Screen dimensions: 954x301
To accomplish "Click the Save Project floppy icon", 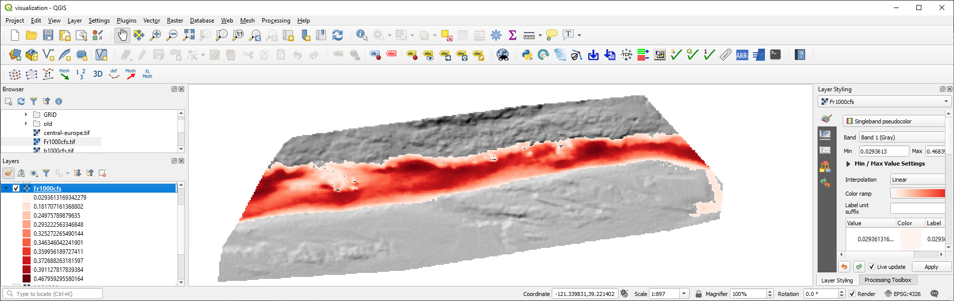I will pyautogui.click(x=48, y=35).
